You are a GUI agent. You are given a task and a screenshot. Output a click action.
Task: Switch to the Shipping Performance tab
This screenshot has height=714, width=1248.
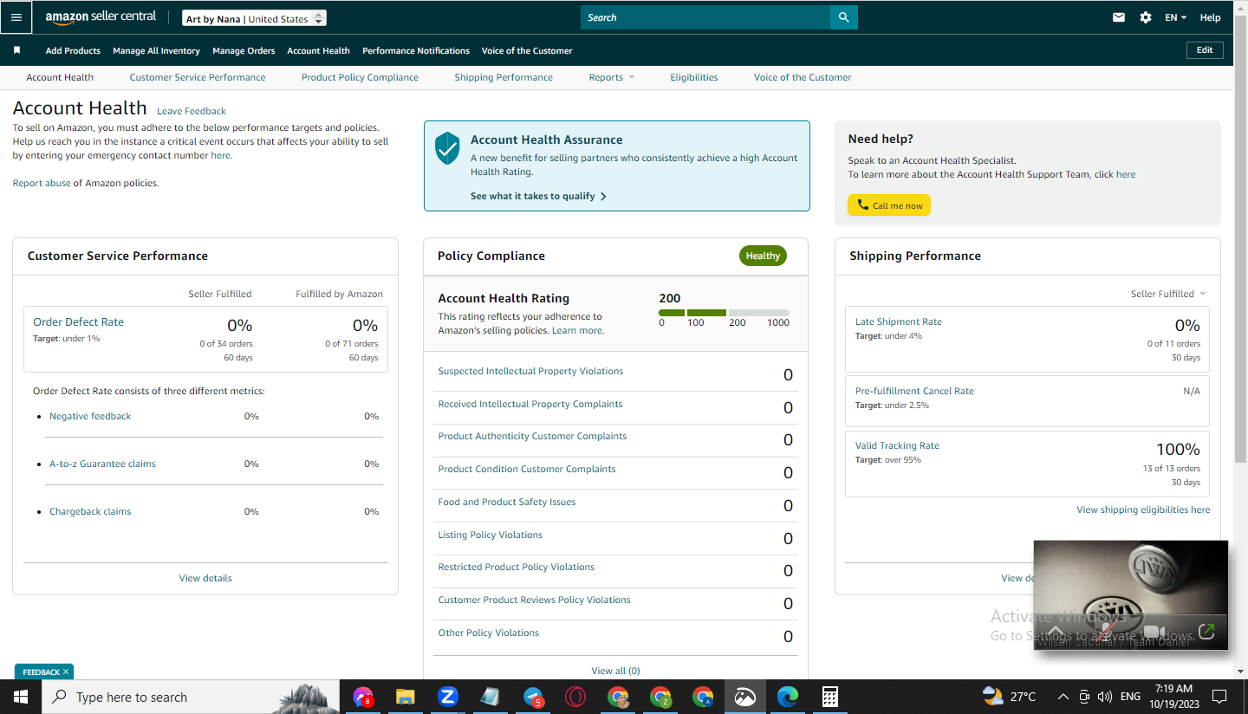coord(504,77)
